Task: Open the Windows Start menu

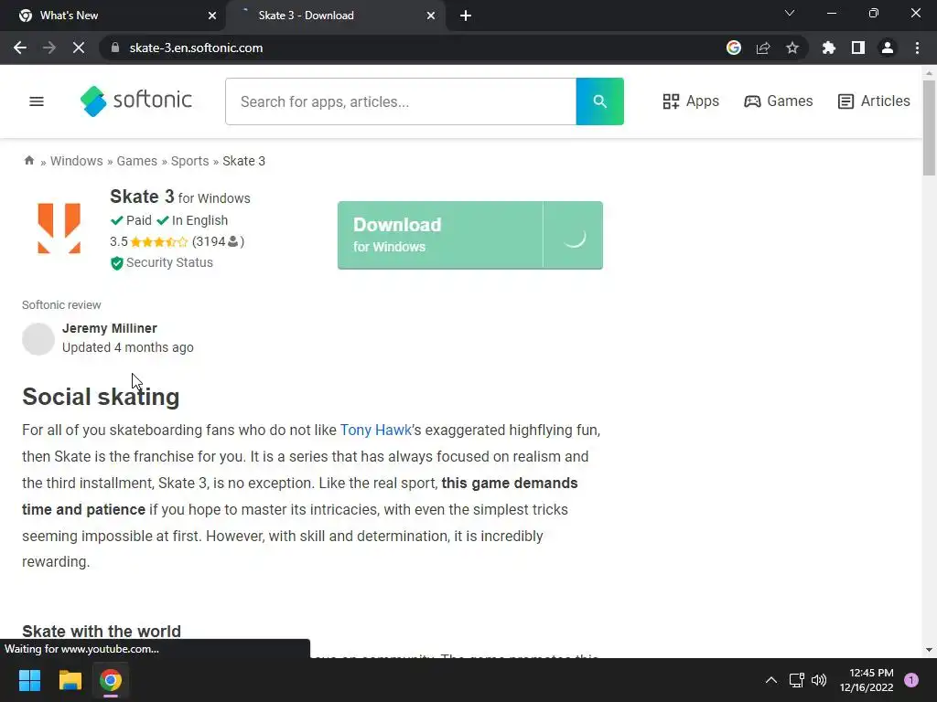Action: (x=29, y=680)
